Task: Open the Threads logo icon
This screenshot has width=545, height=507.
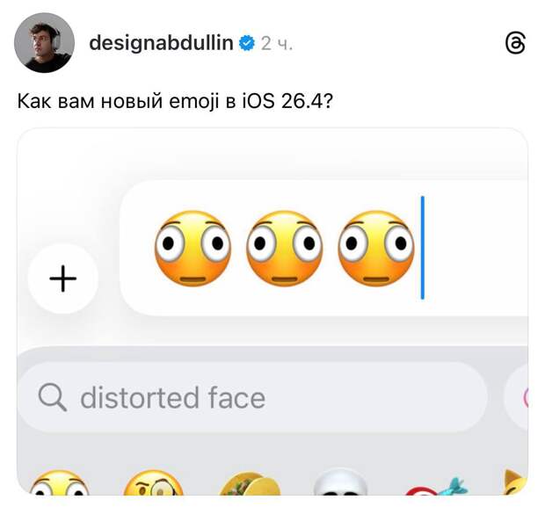Action: (x=515, y=43)
